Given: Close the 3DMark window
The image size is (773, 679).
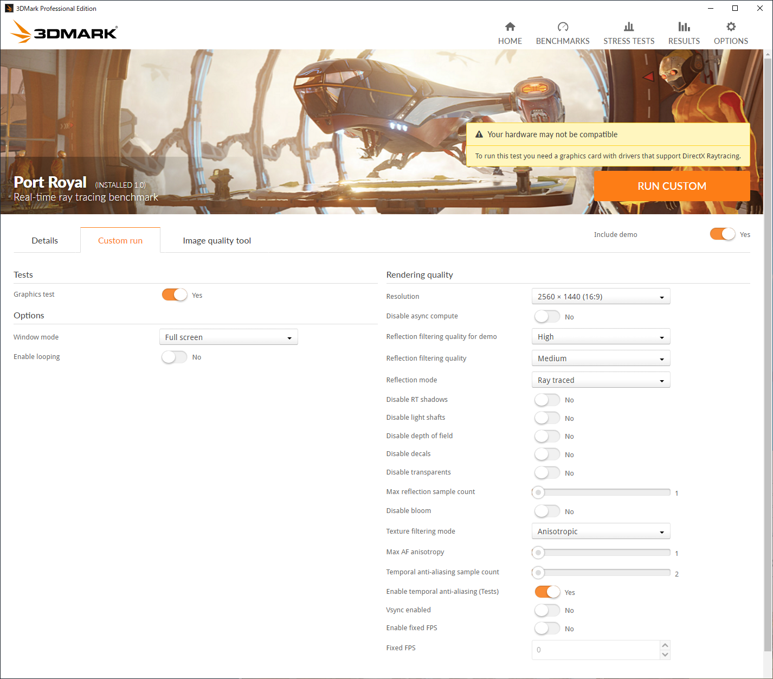Looking at the screenshot, I should [760, 8].
